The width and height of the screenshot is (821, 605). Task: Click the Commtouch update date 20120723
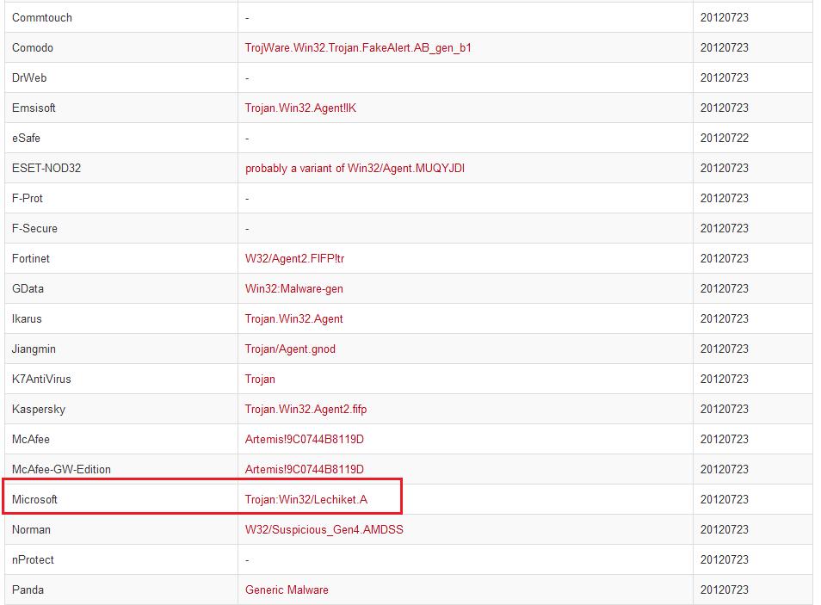[724, 18]
